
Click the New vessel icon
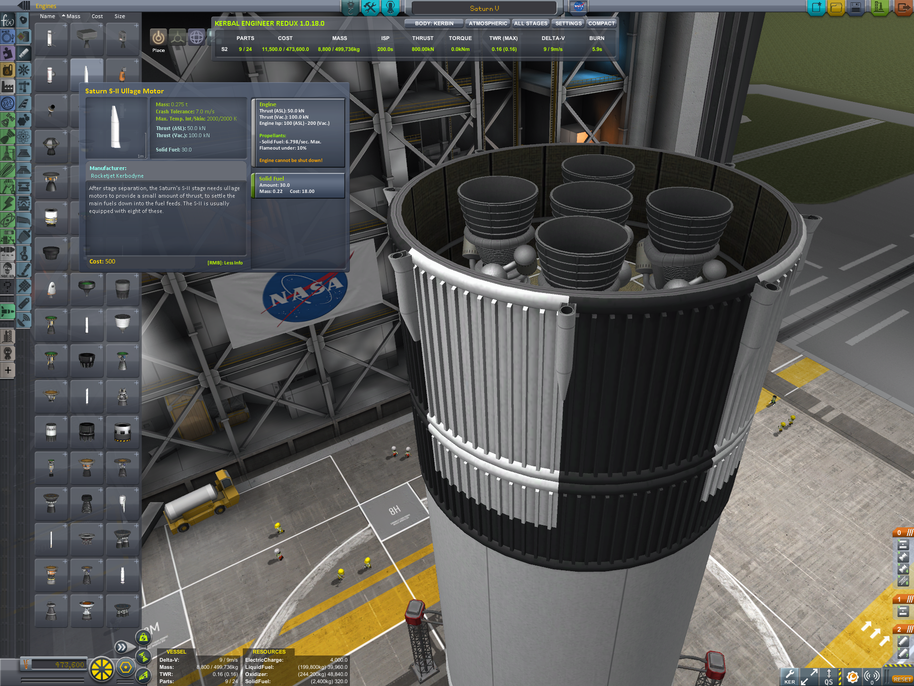[x=816, y=8]
